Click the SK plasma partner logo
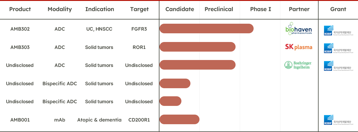Viewport: 358px width, 132px height. tap(298, 47)
